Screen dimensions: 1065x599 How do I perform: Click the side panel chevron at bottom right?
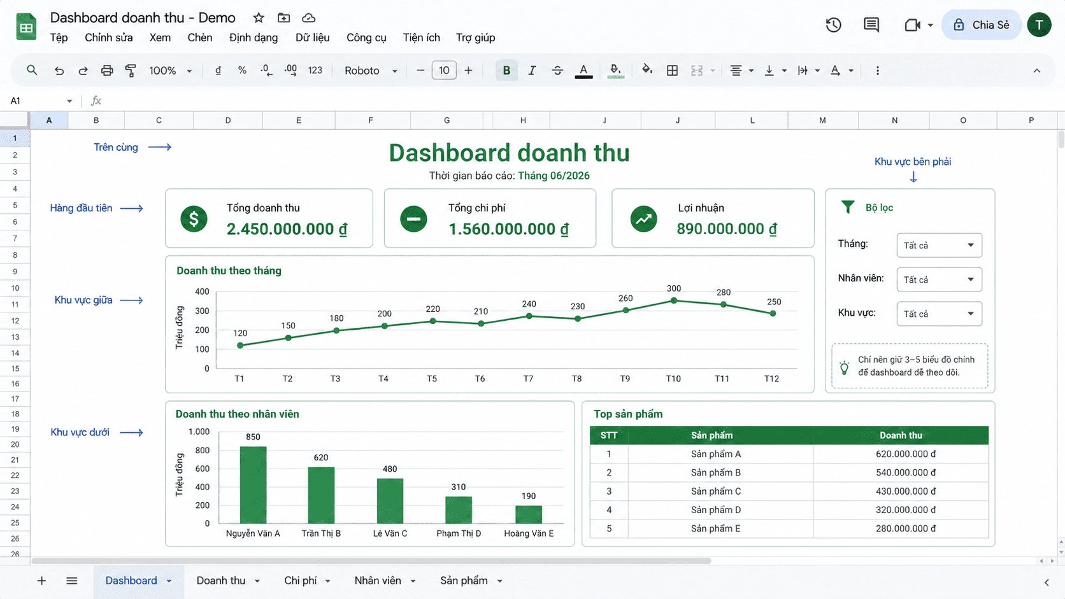click(1047, 582)
